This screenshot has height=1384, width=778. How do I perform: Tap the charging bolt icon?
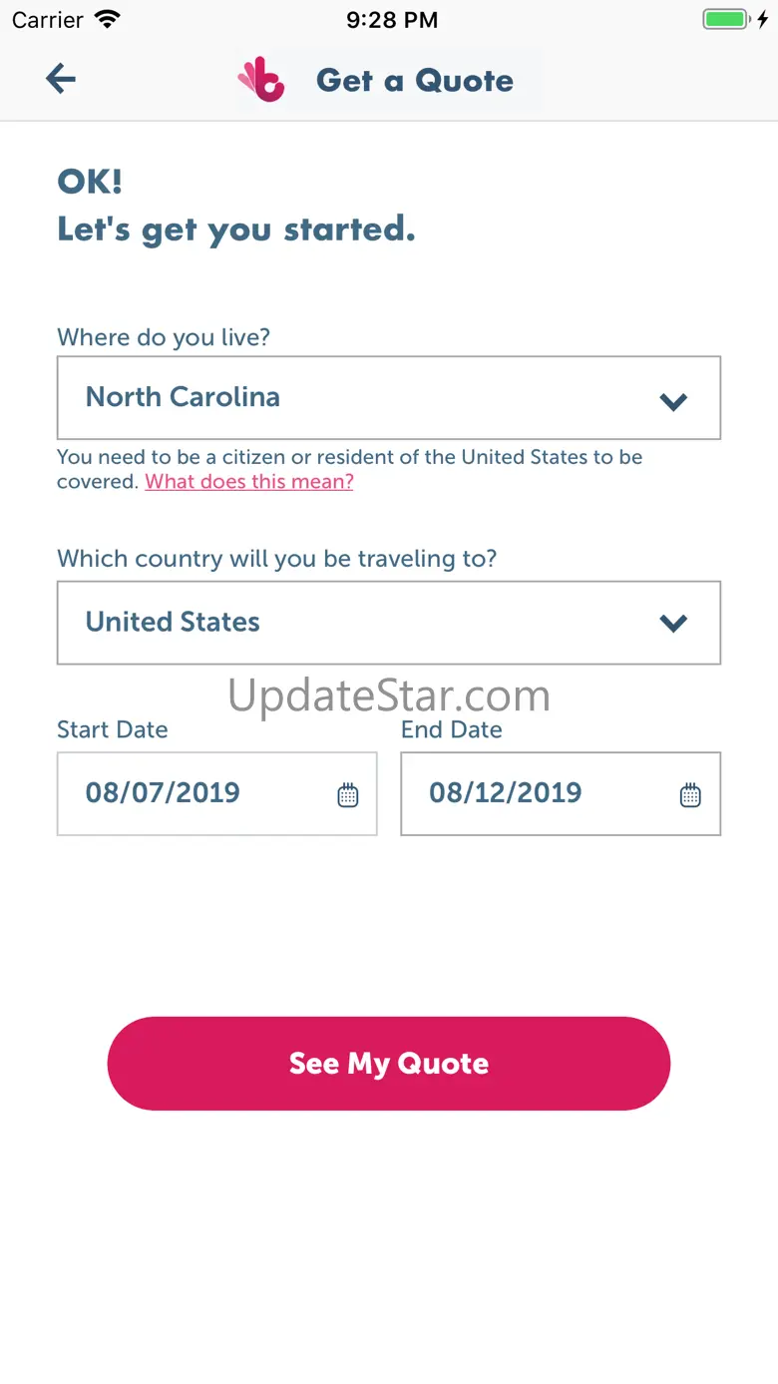763,19
